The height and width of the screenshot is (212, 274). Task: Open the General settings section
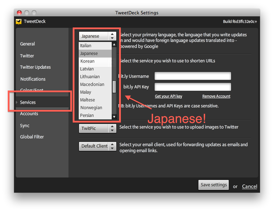[27, 44]
